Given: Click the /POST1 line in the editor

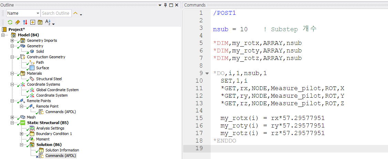Looking at the screenshot, I should (x=224, y=13).
